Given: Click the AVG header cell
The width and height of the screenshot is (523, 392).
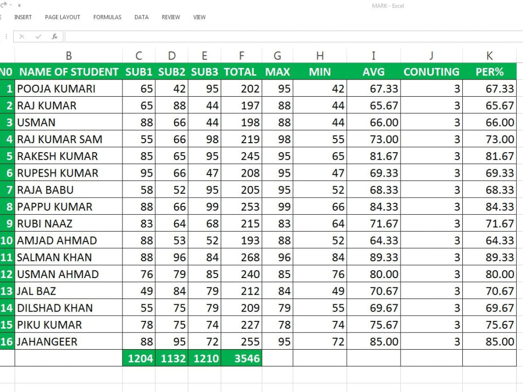Looking at the screenshot, I should (373, 72).
